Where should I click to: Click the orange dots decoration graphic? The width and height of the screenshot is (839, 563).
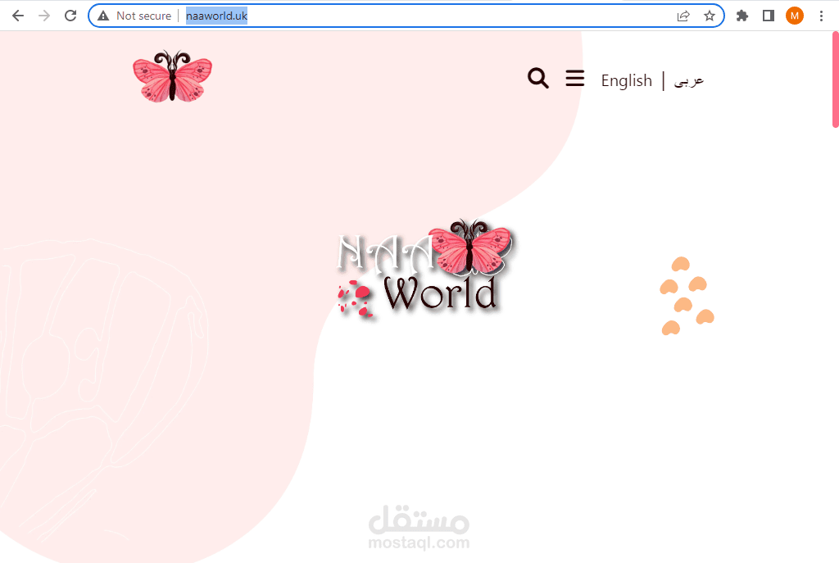pyautogui.click(x=687, y=295)
